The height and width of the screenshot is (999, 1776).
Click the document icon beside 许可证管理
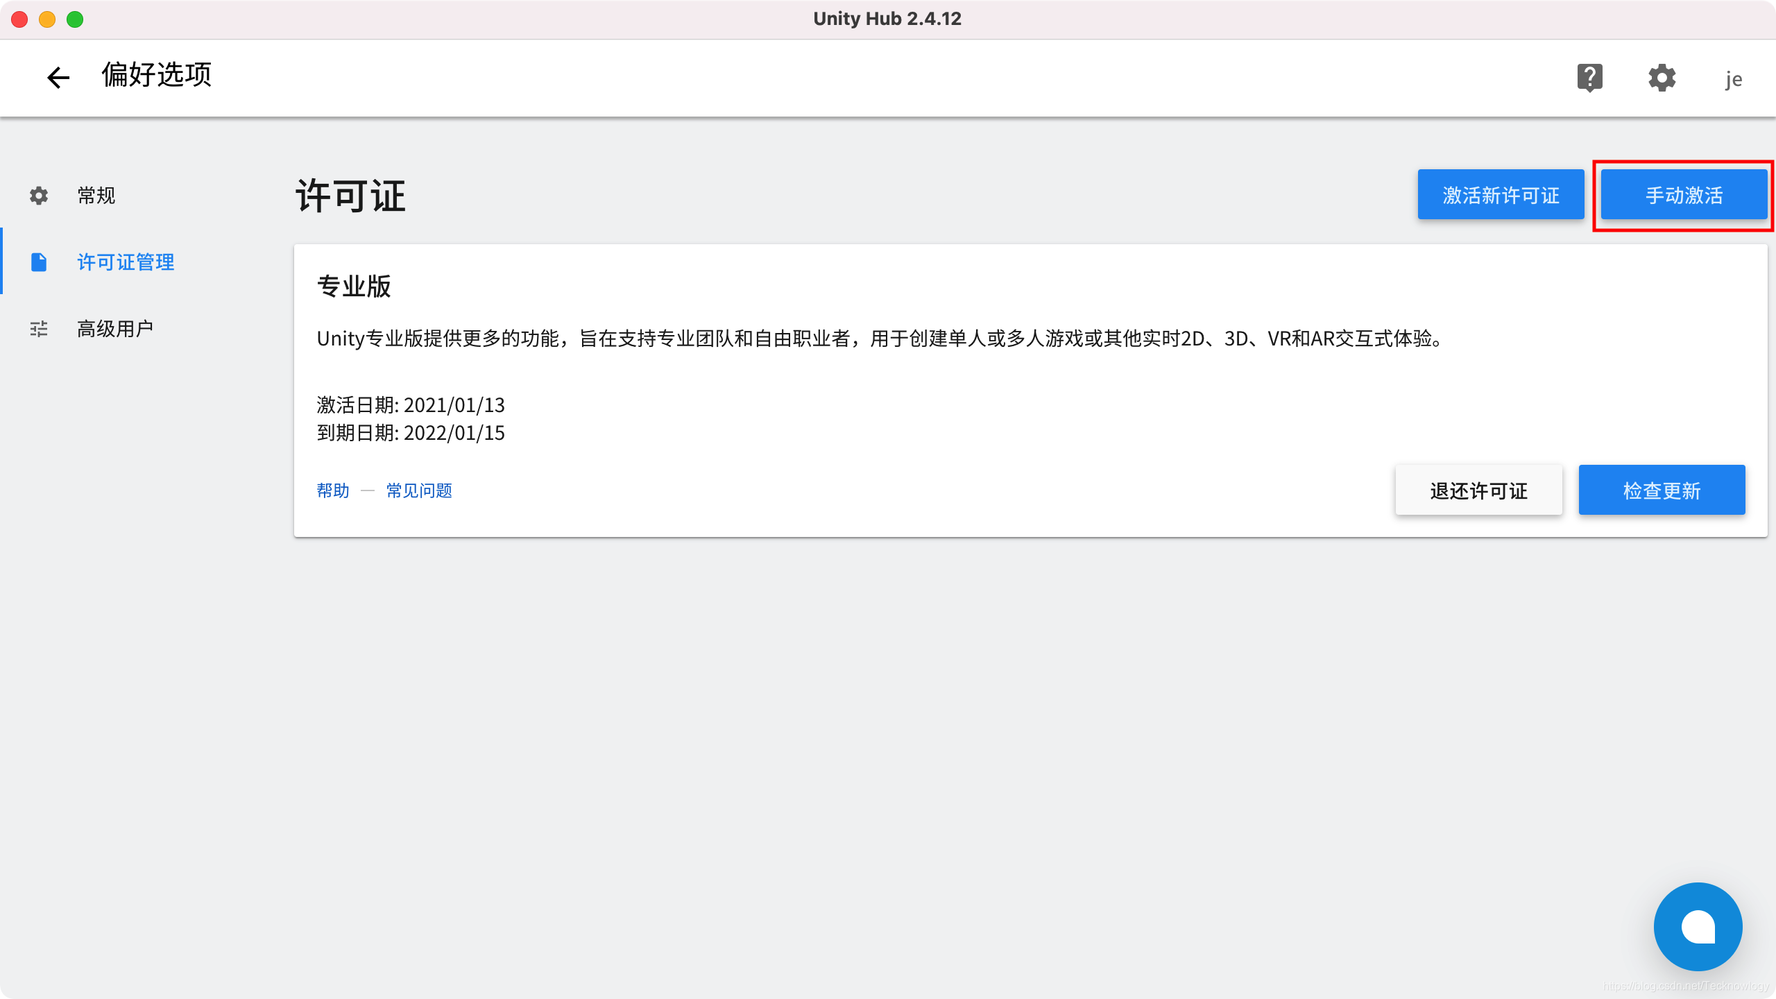pyautogui.click(x=39, y=262)
